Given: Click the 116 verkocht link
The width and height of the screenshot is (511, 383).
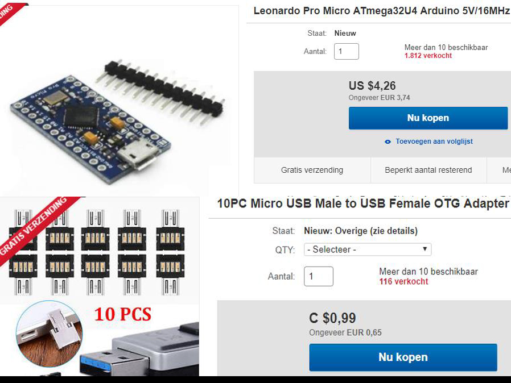Looking at the screenshot, I should 403,281.
